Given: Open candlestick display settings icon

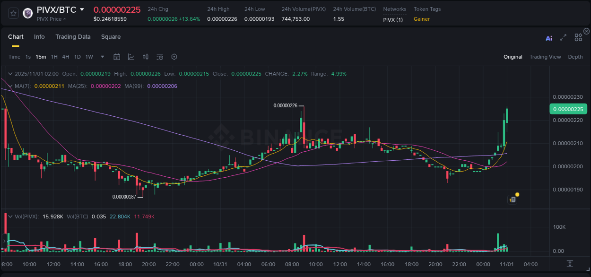Looking at the screenshot, I should pos(146,57).
